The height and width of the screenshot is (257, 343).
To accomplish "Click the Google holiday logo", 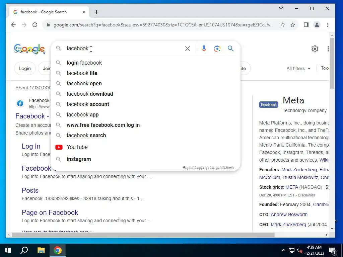I will pyautogui.click(x=29, y=49).
